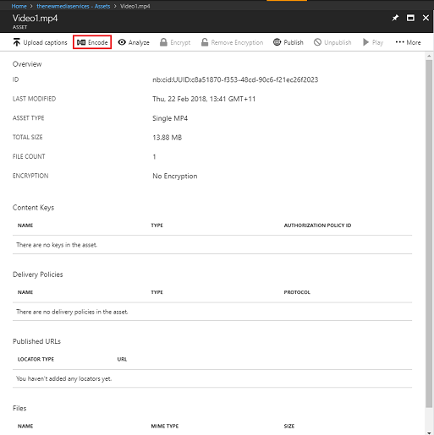Close the Video1.mp4 asset blade
This screenshot has width=434, height=435.
coord(426,18)
